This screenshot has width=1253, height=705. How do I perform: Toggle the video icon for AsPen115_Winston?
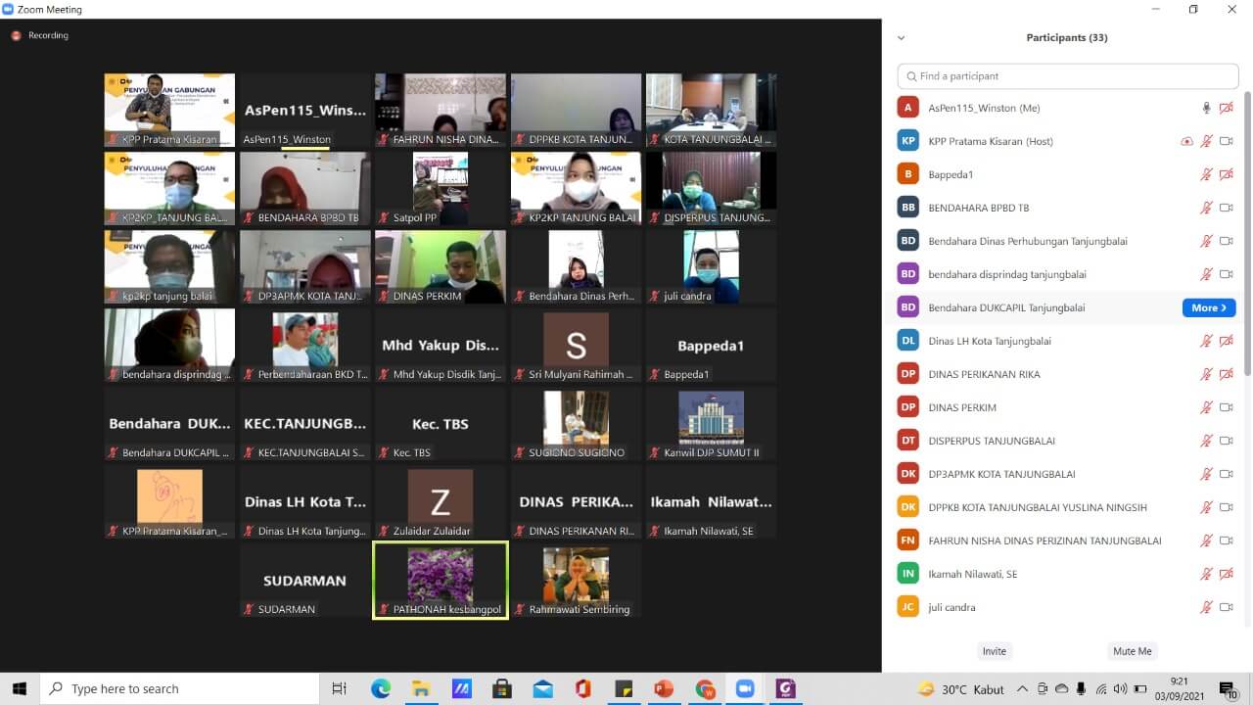[x=1226, y=108]
